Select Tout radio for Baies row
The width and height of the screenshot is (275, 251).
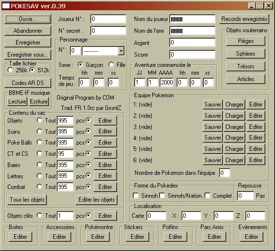click(x=39, y=165)
